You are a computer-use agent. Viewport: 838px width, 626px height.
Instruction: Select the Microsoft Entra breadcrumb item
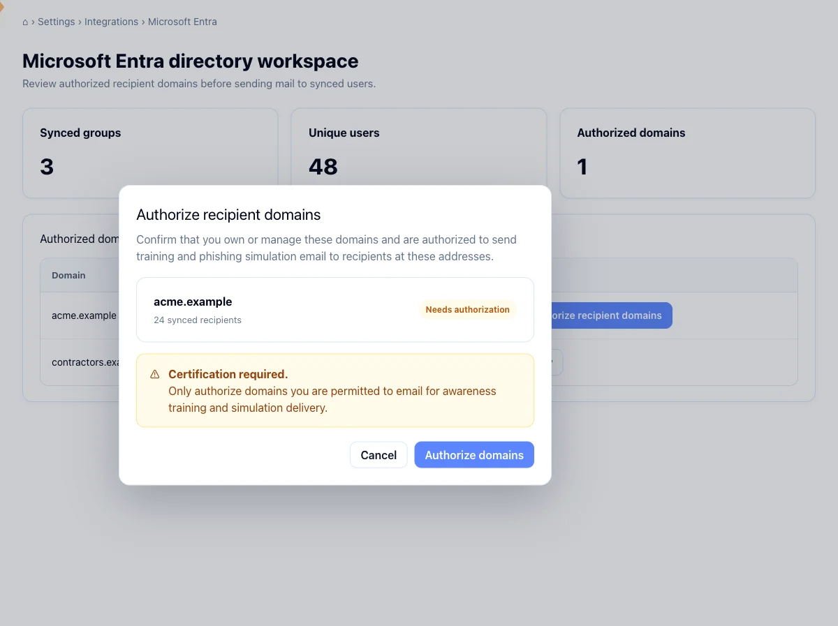pyautogui.click(x=182, y=22)
